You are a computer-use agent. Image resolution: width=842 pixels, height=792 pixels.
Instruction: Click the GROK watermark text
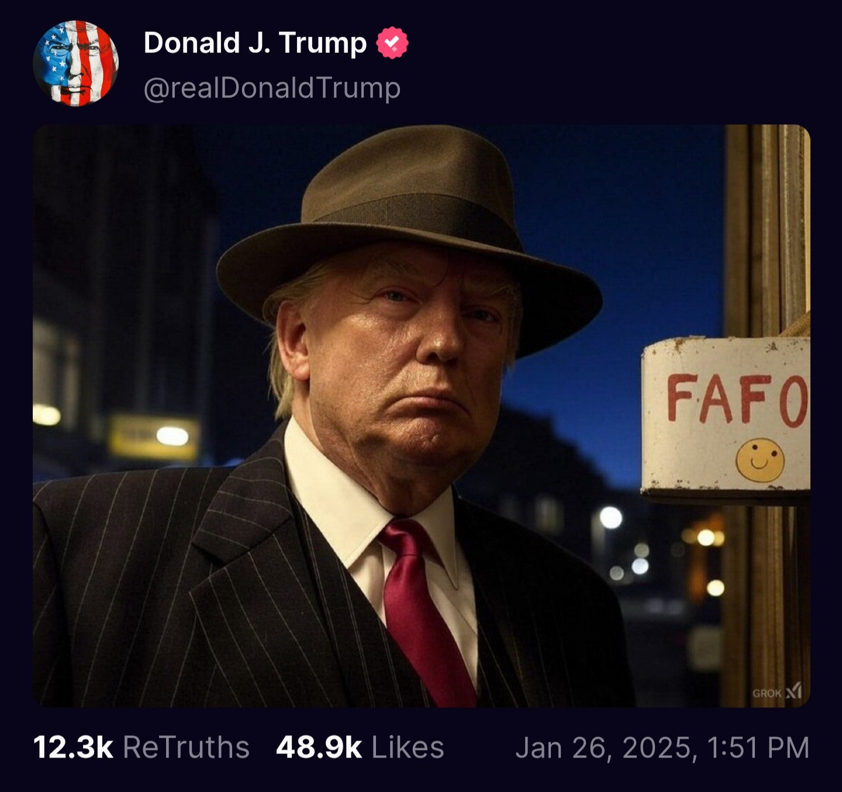click(767, 693)
